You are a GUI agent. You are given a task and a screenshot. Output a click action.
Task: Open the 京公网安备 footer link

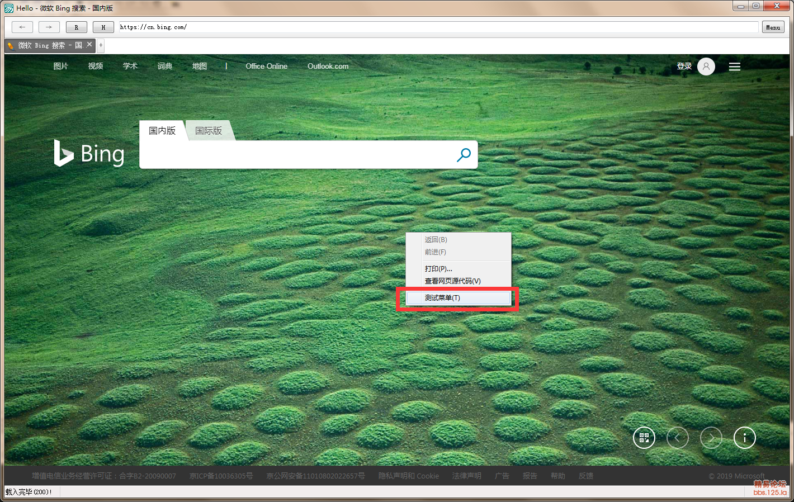[315, 476]
